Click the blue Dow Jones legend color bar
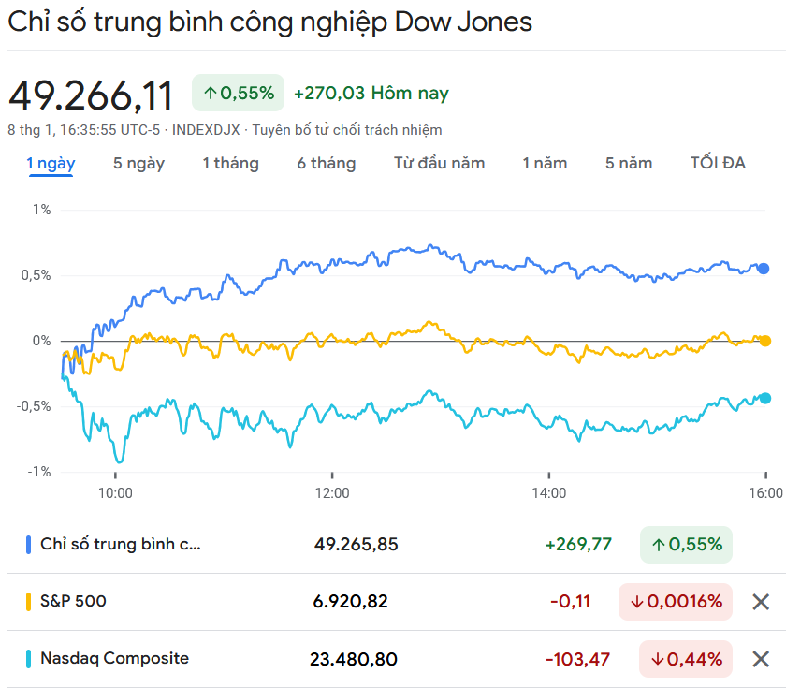This screenshot has height=688, width=786. point(29,544)
